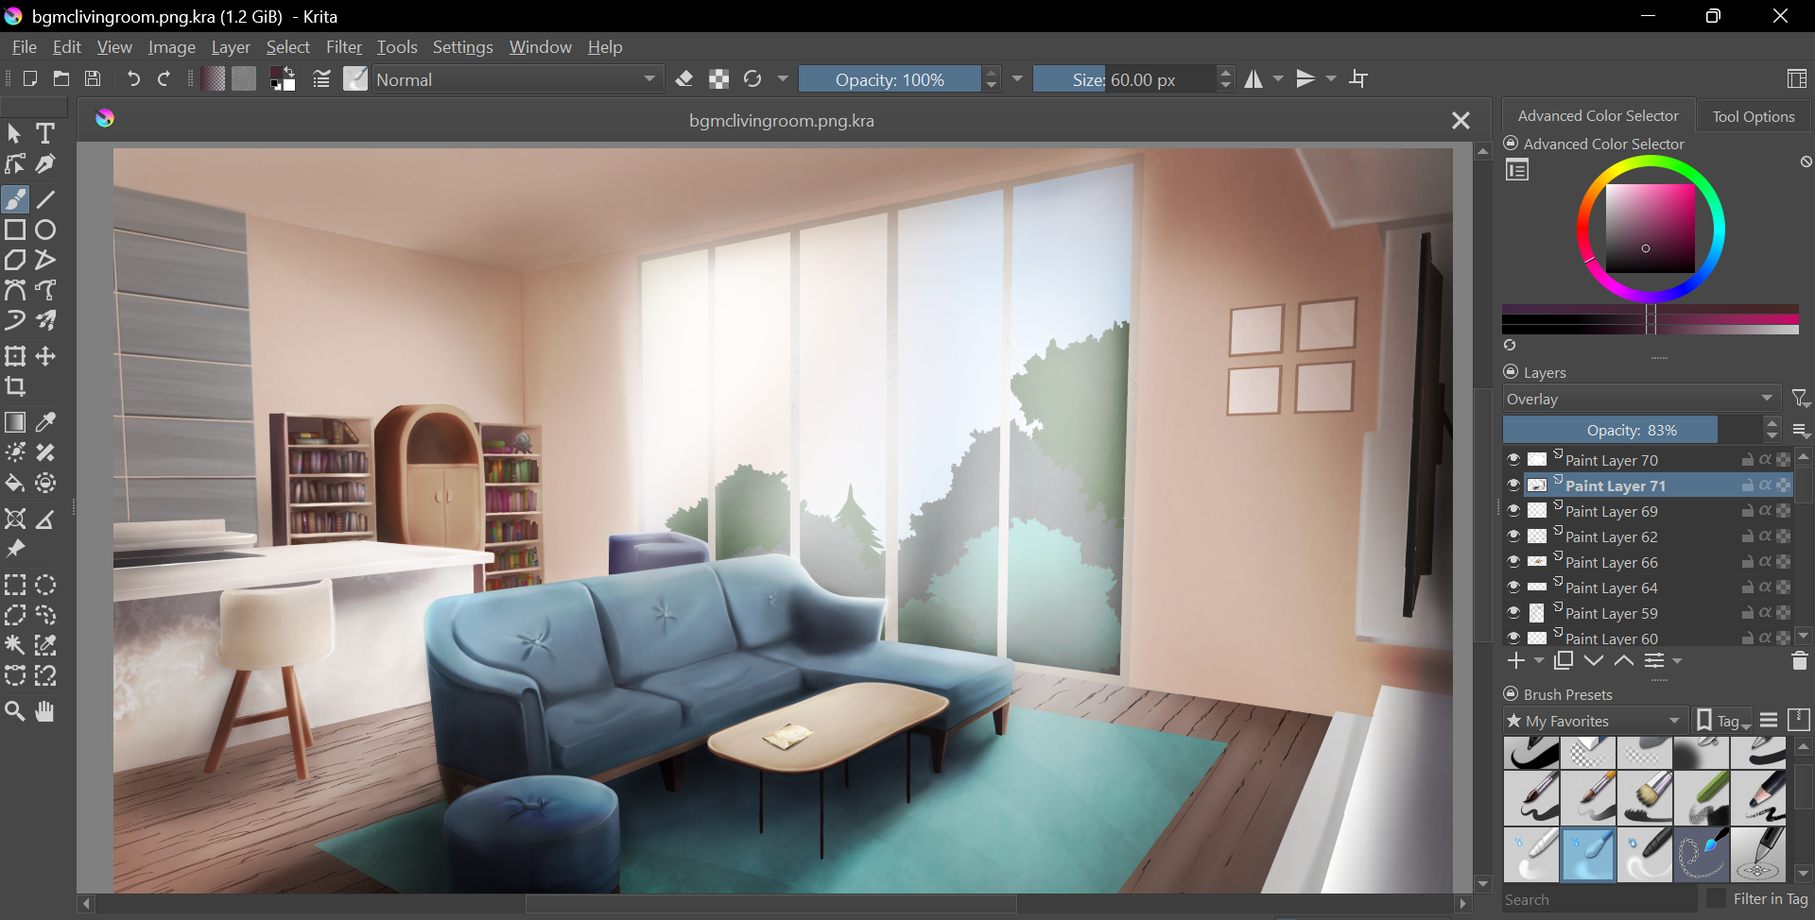The width and height of the screenshot is (1815, 920).
Task: Duplicate the selected layer
Action: point(1564,661)
